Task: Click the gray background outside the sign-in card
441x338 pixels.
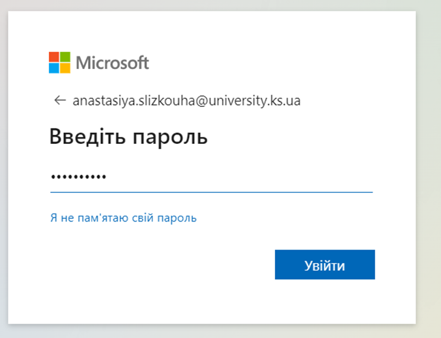Action: click(429, 169)
